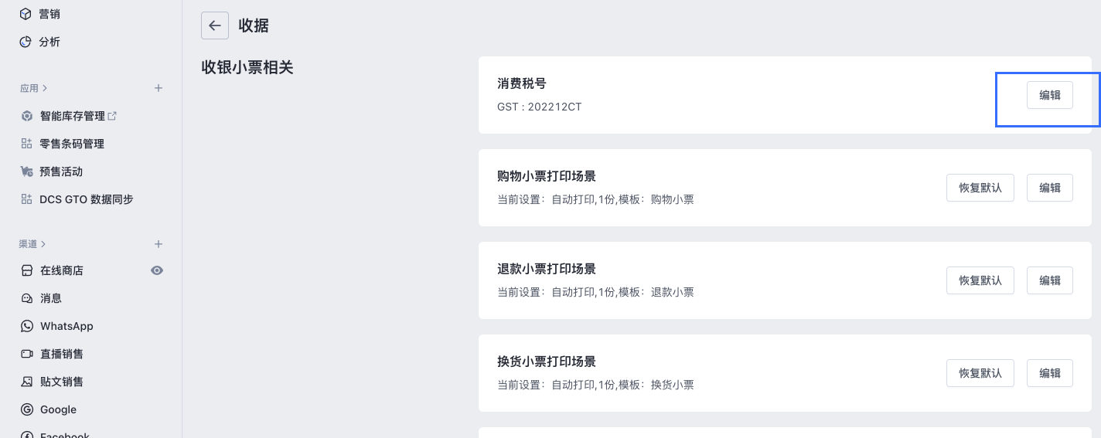Image resolution: width=1101 pixels, height=438 pixels.
Task: Open the 贴文销售 menu item
Action: coord(62,382)
